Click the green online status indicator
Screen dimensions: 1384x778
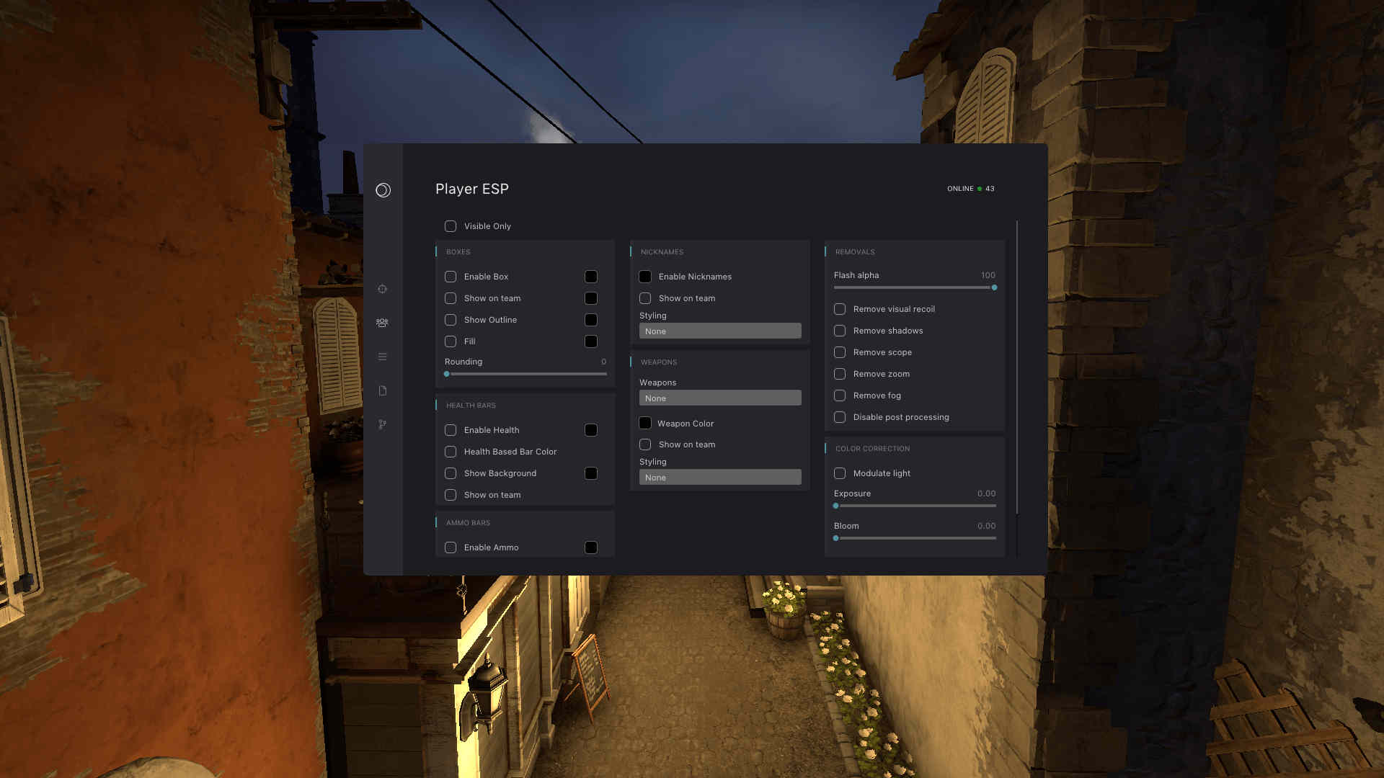click(978, 188)
